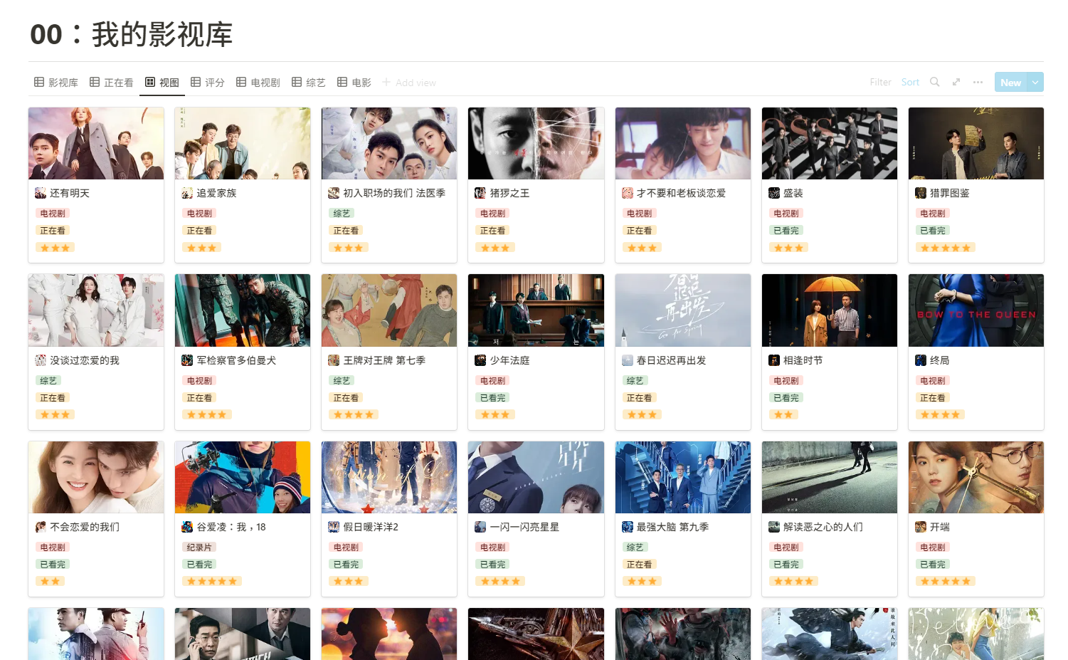Open the 终局 poster thumbnail
This screenshot has width=1068, height=660.
(976, 310)
